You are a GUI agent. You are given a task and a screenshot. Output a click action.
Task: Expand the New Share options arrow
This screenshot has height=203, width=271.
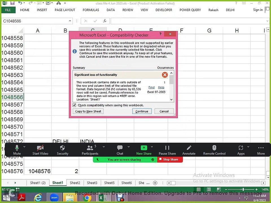click(152, 147)
